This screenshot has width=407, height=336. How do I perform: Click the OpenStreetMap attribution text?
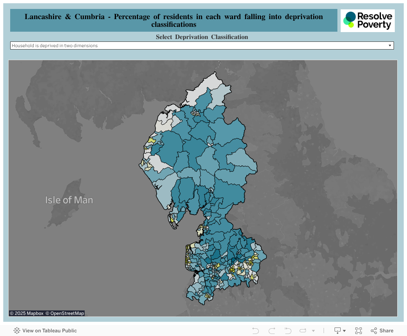point(65,313)
